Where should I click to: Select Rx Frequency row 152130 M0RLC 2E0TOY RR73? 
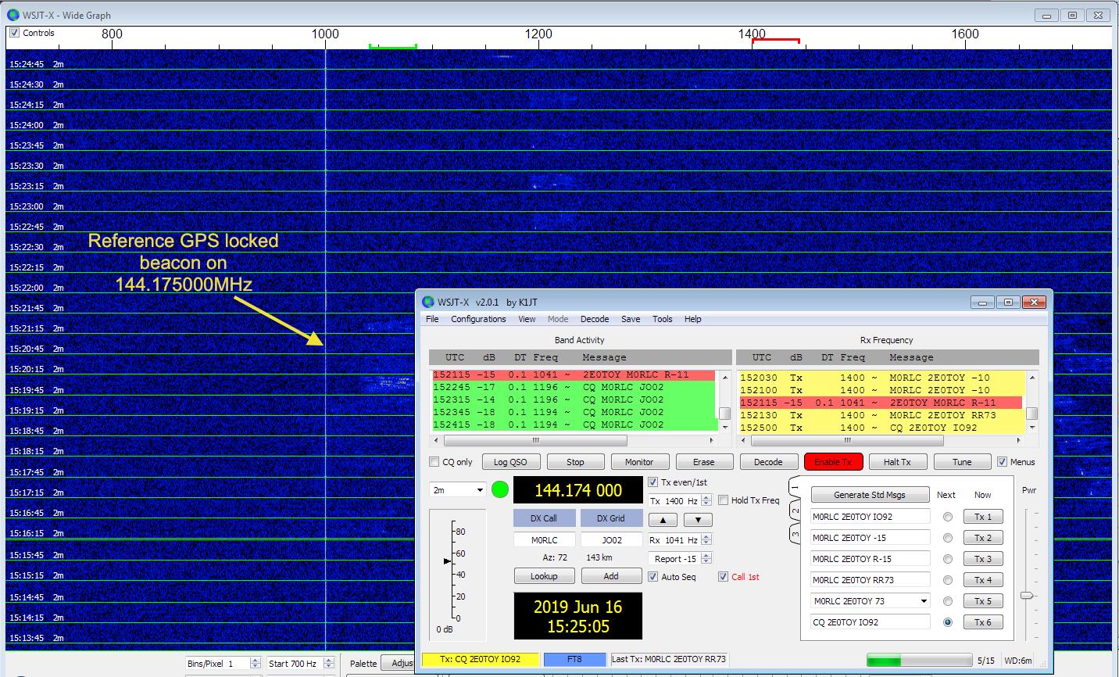pos(881,415)
